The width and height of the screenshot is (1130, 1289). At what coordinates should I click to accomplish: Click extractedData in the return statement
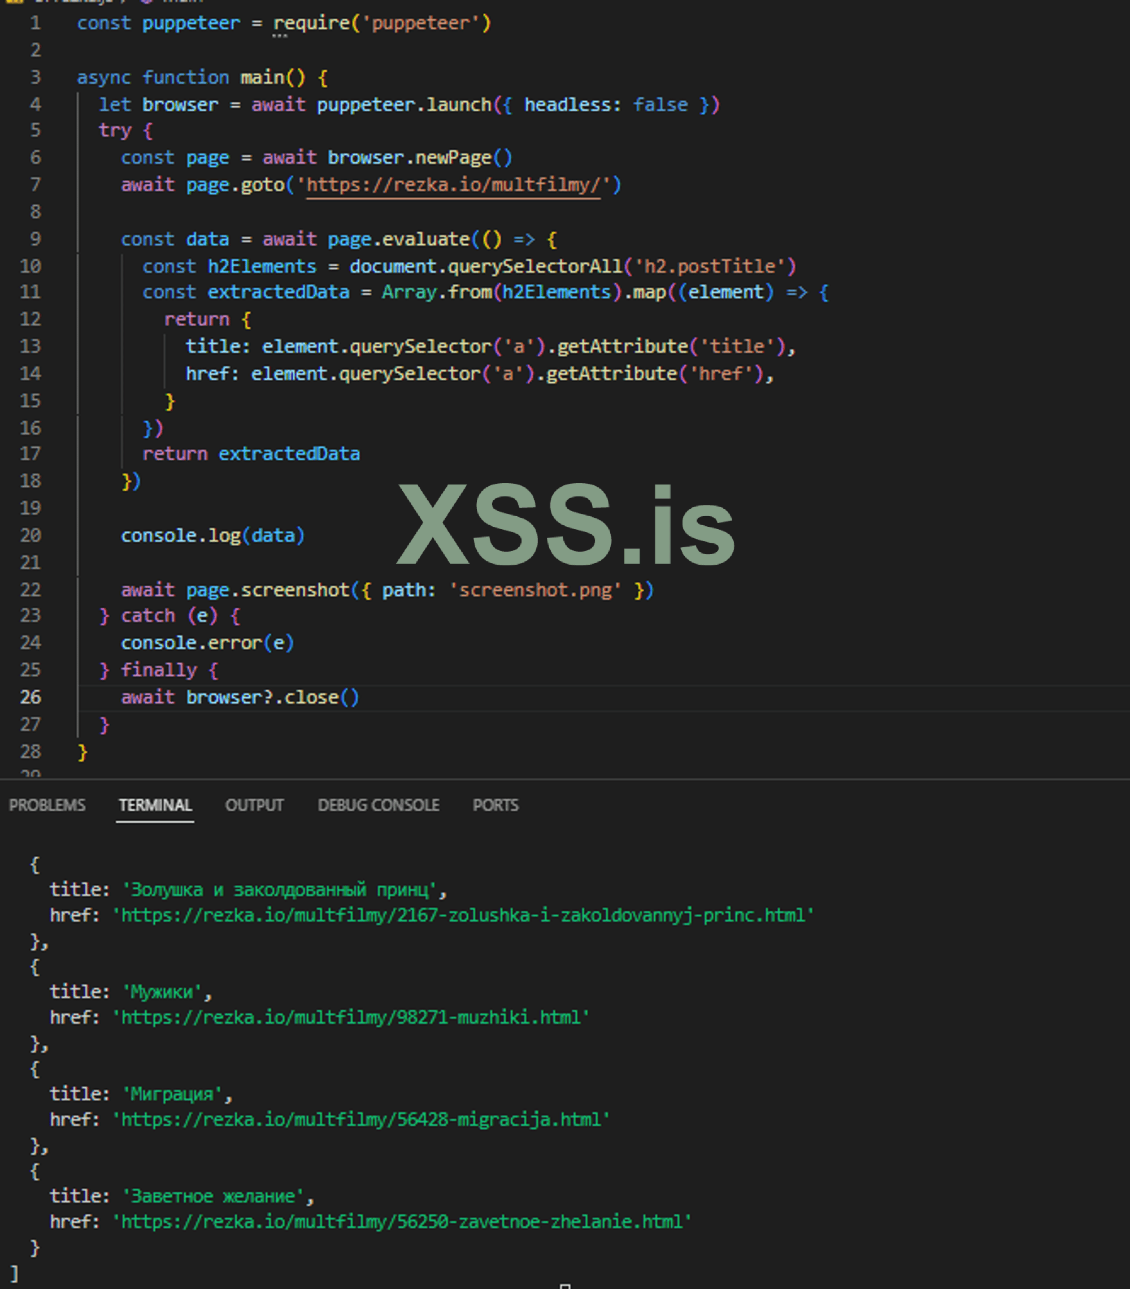click(x=289, y=454)
